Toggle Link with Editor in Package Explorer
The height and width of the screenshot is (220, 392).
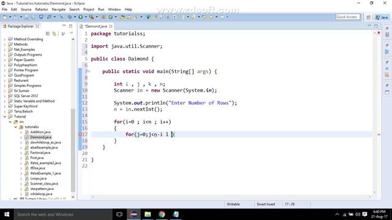[54, 34]
